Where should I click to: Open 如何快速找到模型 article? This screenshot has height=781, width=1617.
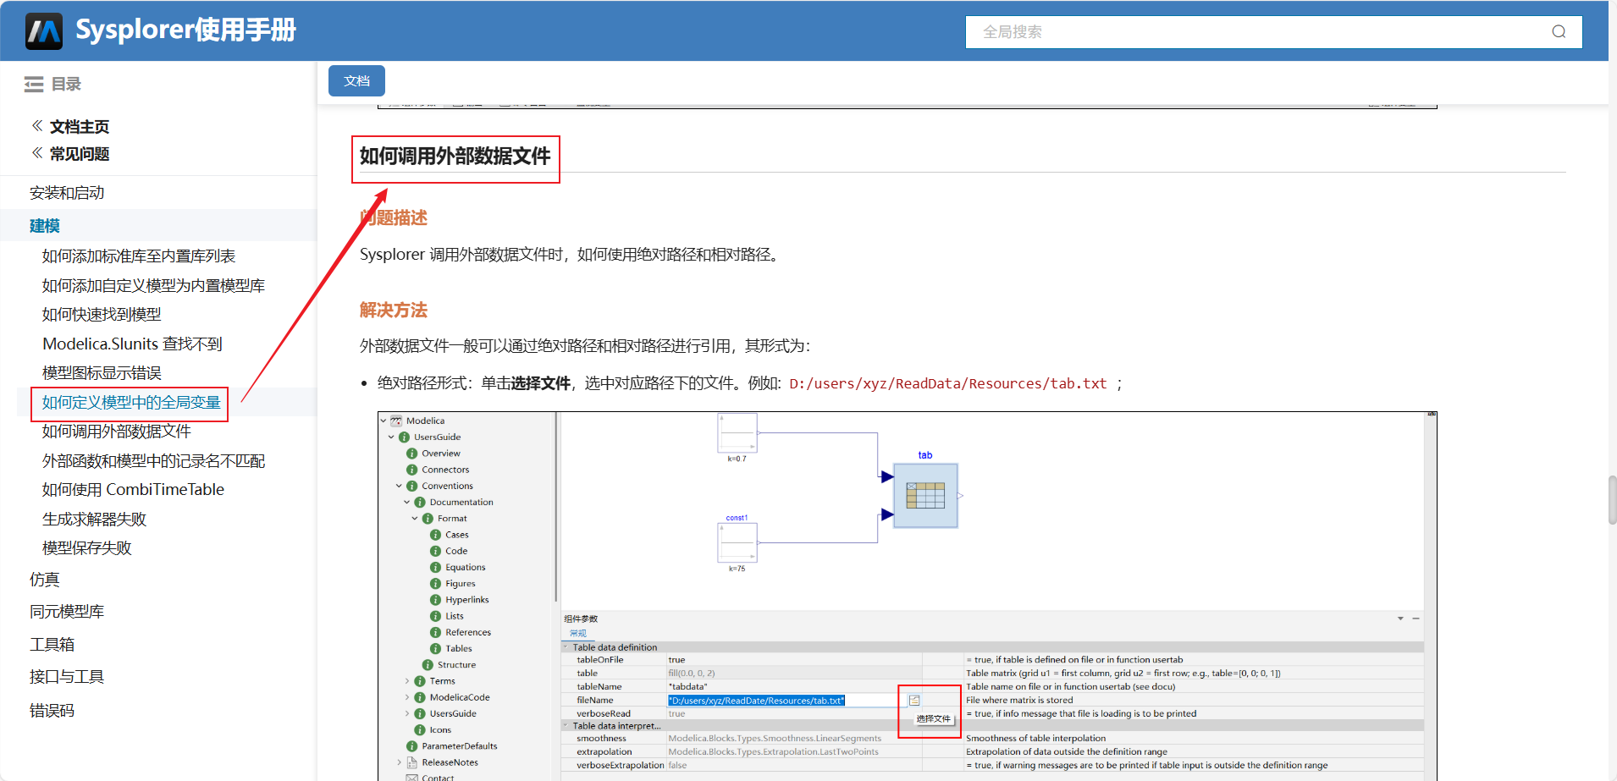102,315
